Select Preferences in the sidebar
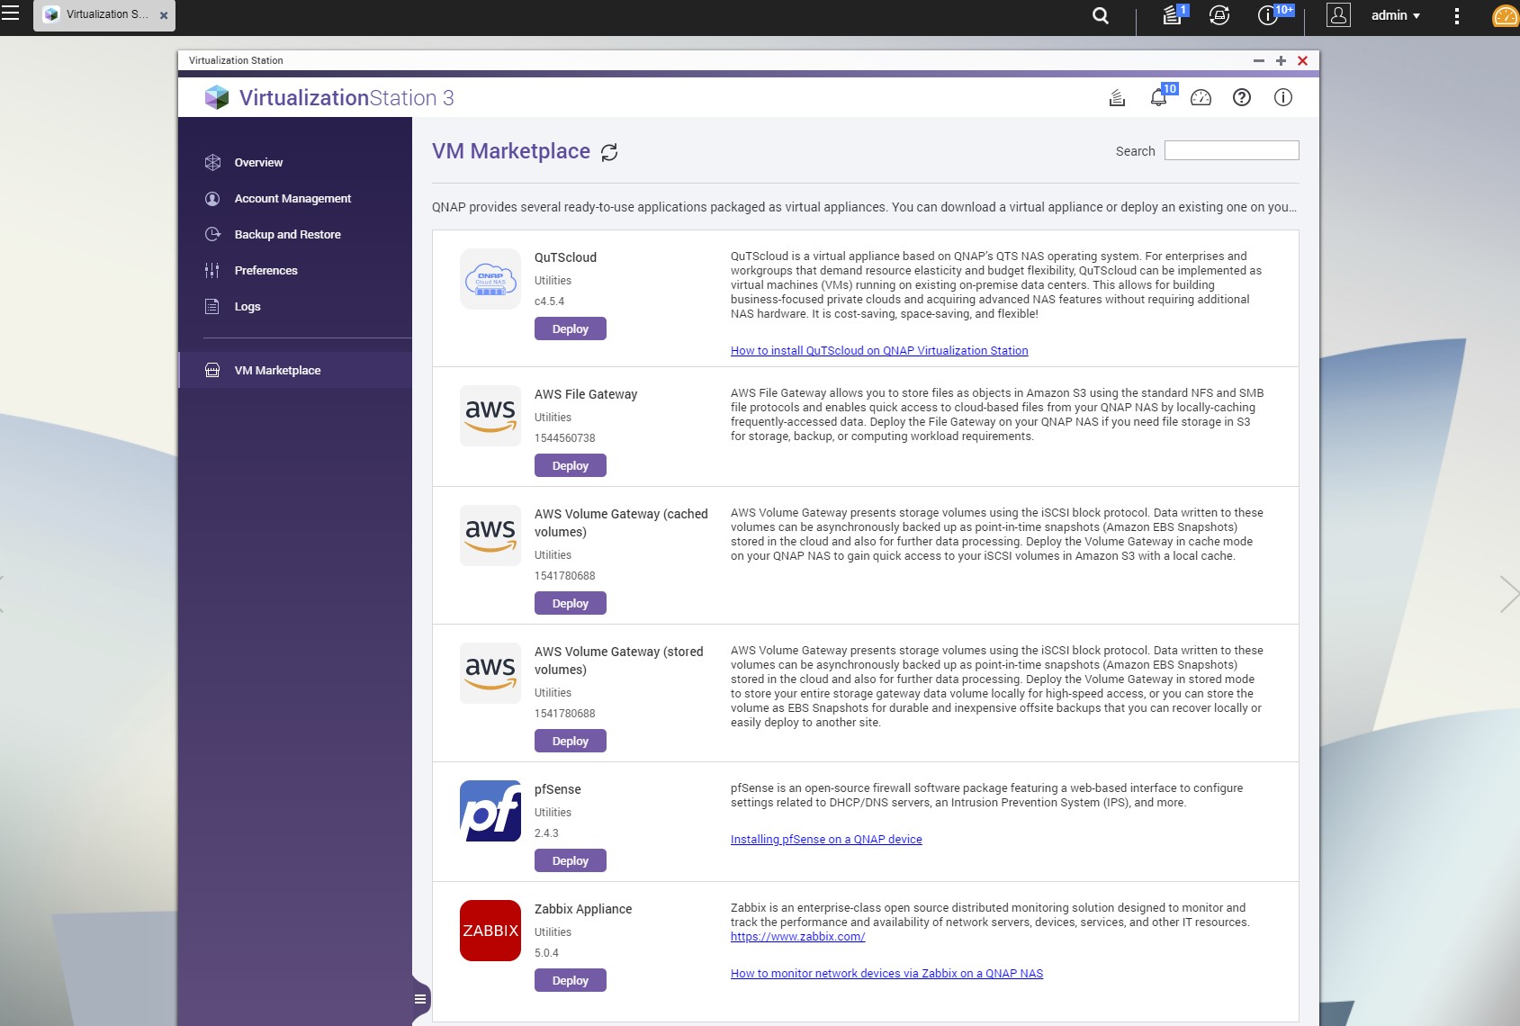This screenshot has height=1026, width=1520. pyautogui.click(x=265, y=271)
